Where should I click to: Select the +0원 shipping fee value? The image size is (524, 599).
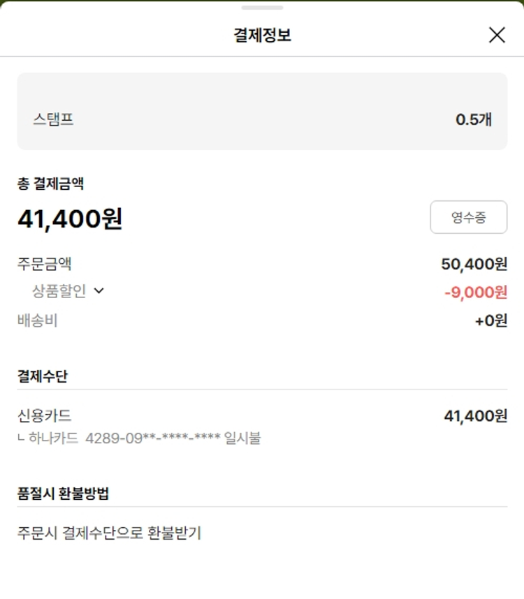tap(490, 321)
